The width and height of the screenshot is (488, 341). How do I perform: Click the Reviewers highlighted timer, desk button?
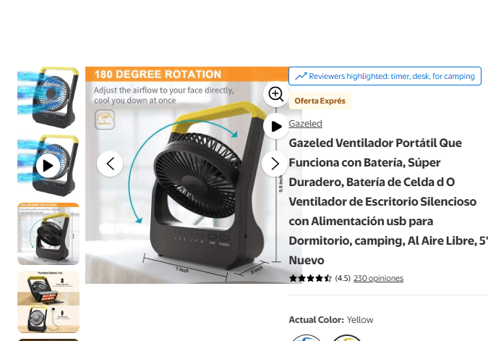pyautogui.click(x=385, y=76)
